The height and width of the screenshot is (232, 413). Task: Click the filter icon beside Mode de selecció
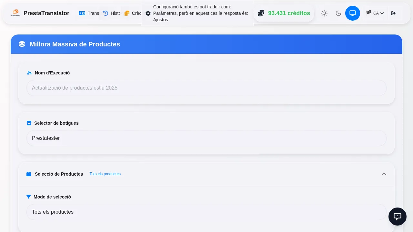tap(29, 197)
